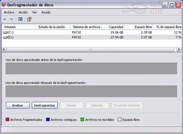This screenshot has height=134, width=183.
Task: Close the Desfragmentador de disco window
Action: [178, 5]
